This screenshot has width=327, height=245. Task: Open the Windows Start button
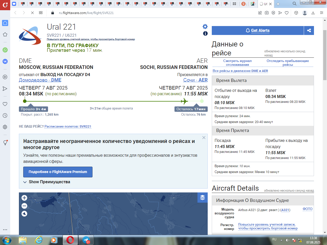coord(6,240)
